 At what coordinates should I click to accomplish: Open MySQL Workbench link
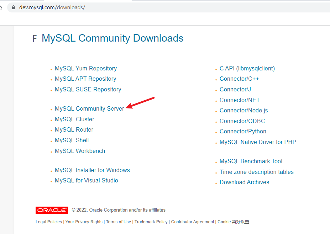pyautogui.click(x=80, y=151)
